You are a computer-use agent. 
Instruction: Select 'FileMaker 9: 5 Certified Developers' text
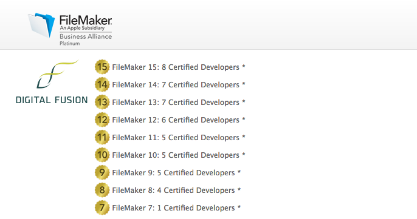(173, 173)
